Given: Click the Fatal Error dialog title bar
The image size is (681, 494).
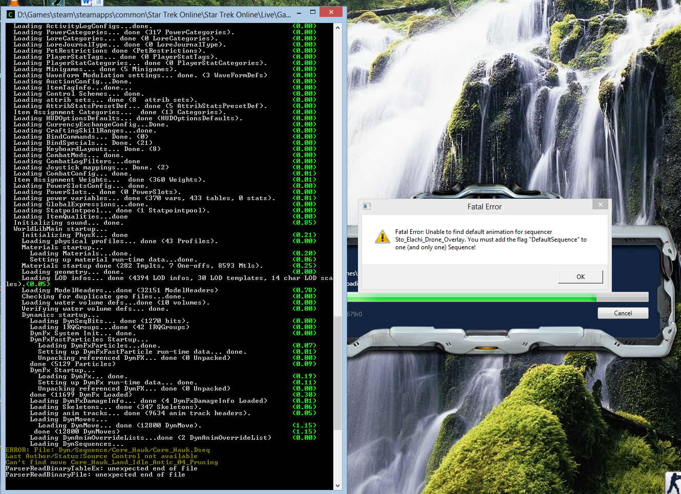Looking at the screenshot, I should pyautogui.click(x=484, y=207).
